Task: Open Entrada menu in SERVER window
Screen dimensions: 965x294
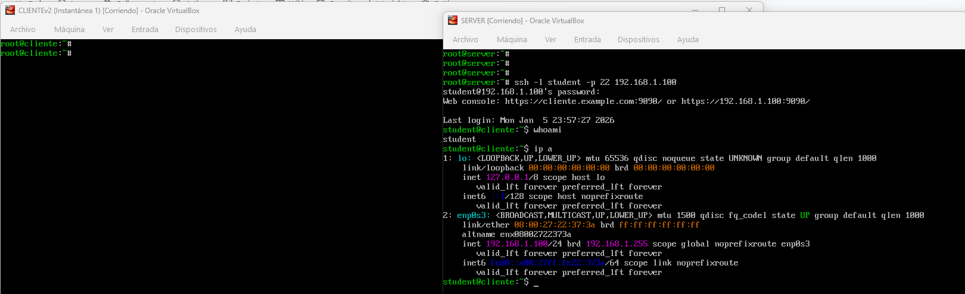Action: pos(587,39)
